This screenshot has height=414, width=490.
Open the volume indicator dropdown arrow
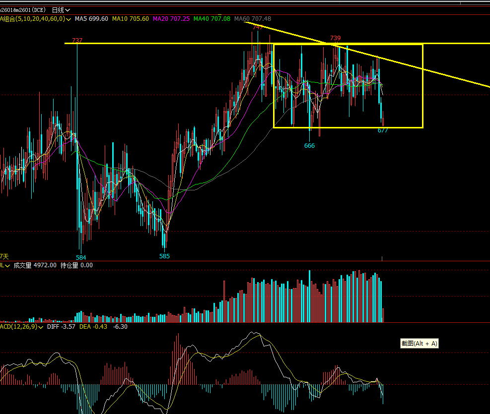coord(8,266)
